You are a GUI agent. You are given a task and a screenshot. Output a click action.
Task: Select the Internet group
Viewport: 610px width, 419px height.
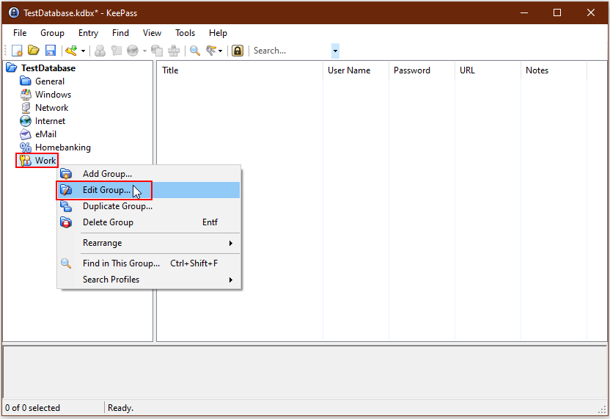(50, 121)
